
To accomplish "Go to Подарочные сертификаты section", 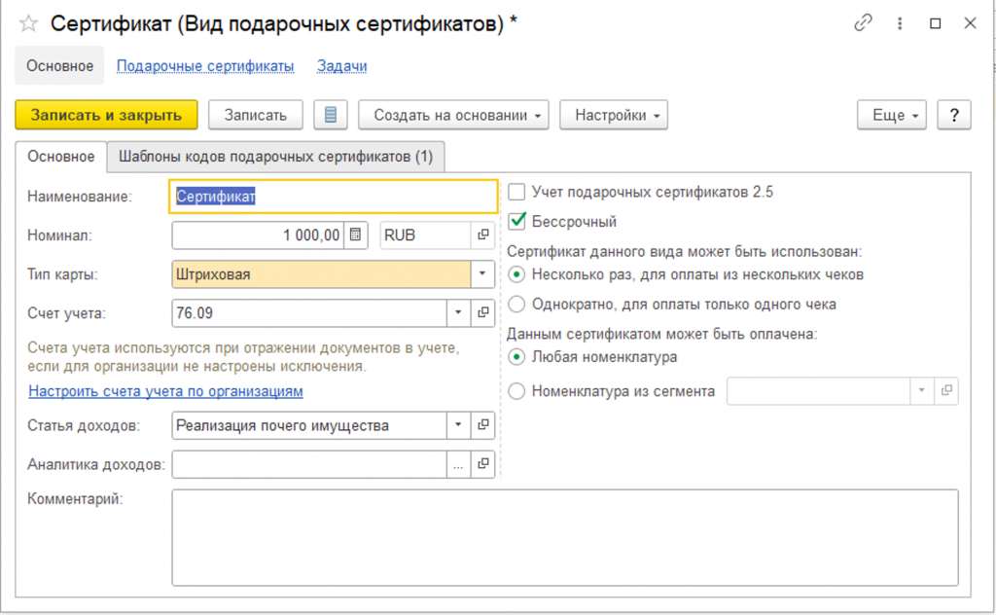I will point(205,66).
